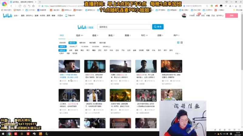Click the undo-close-tab arrow icon in the toolbar
243x136 pixels.
(29, 6)
